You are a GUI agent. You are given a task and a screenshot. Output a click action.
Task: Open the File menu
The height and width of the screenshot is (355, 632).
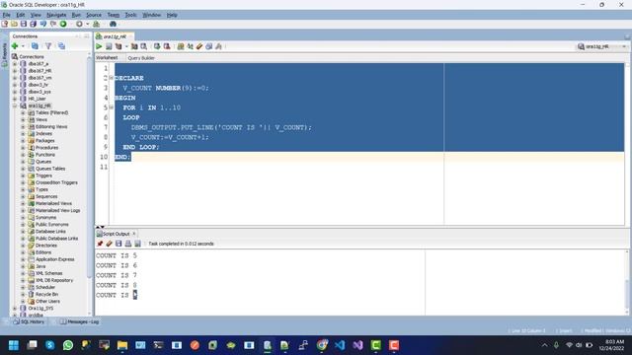pyautogui.click(x=7, y=15)
